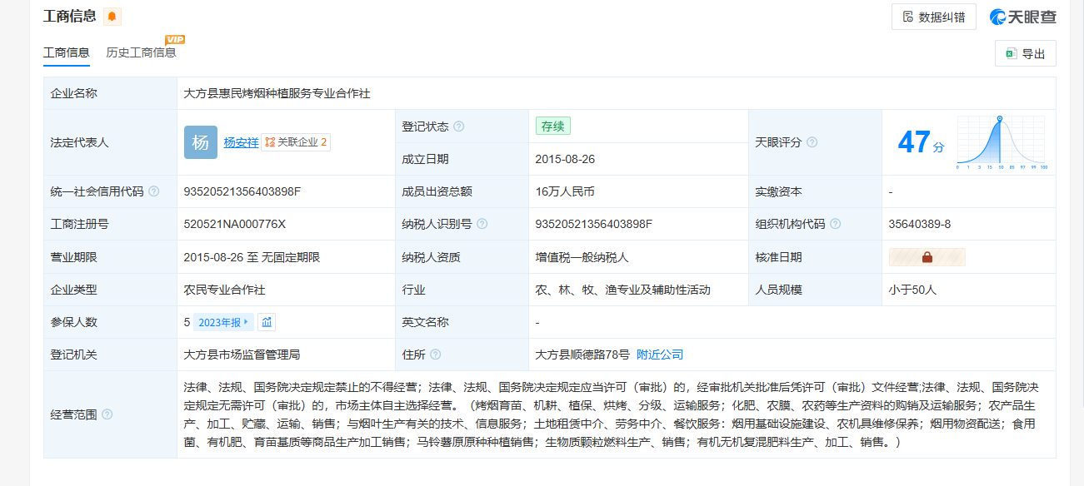Viewport: 1084px width, 486px height.
Task: Click the 工商信息 section heading
Action: click(x=70, y=16)
